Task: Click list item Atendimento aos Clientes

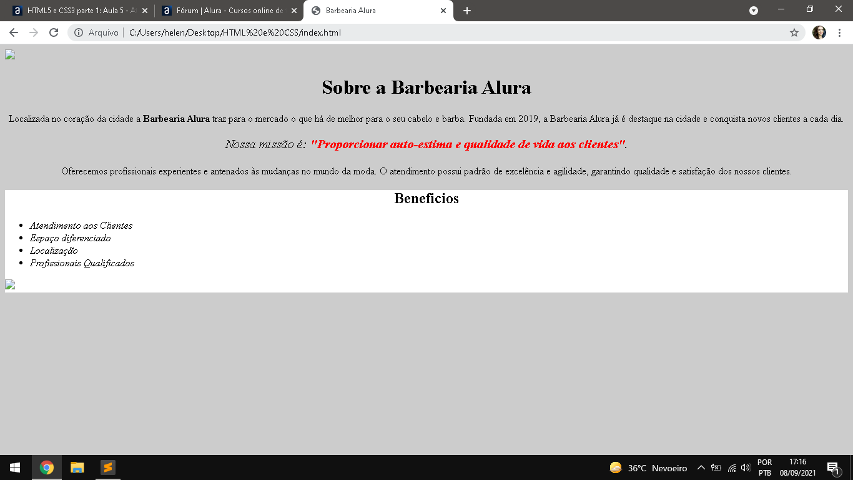Action: coord(81,226)
